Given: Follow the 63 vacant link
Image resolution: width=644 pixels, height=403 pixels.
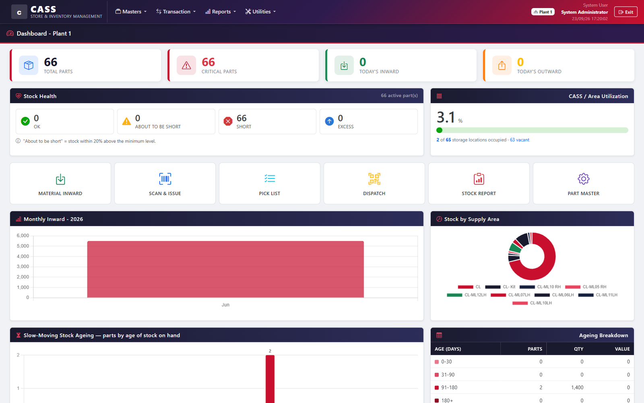Looking at the screenshot, I should click(520, 140).
